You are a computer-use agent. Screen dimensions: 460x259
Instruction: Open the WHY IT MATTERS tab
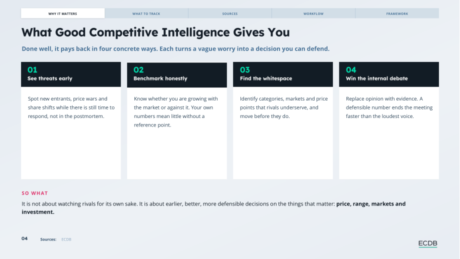(63, 13)
